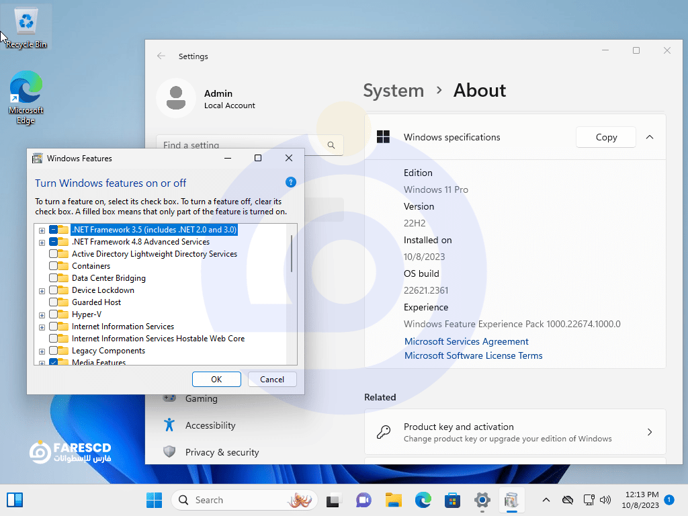The image size is (688, 516).
Task: Minimize the Windows Features dialog
Action: coord(228,158)
